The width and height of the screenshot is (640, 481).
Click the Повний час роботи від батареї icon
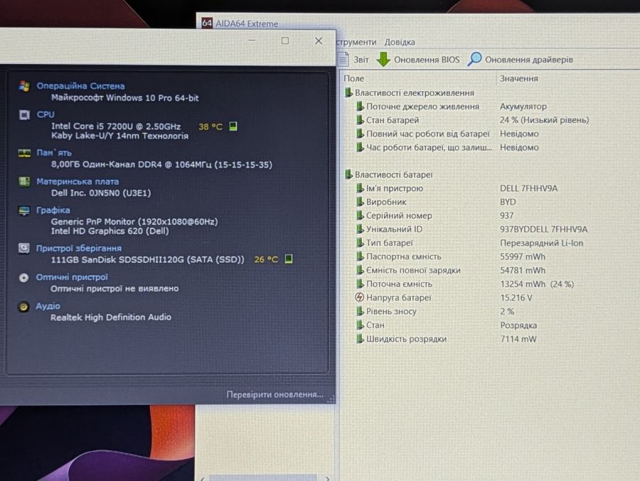360,134
